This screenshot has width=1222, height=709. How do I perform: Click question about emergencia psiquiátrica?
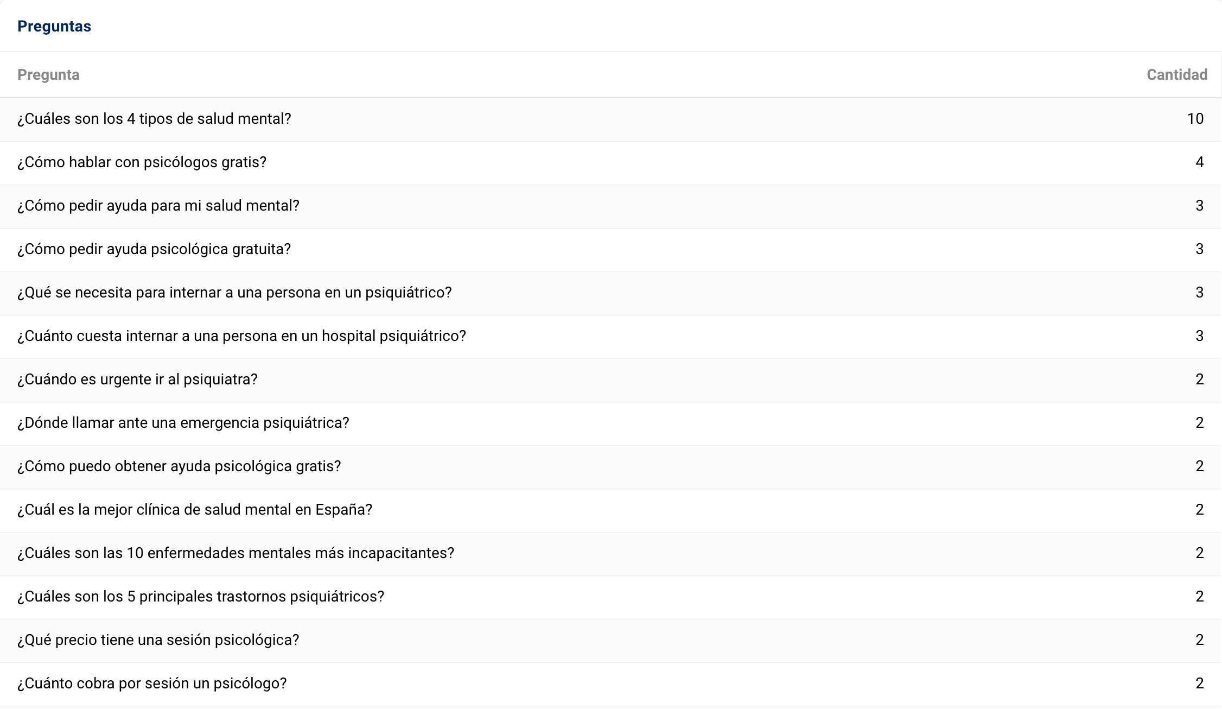click(x=183, y=423)
